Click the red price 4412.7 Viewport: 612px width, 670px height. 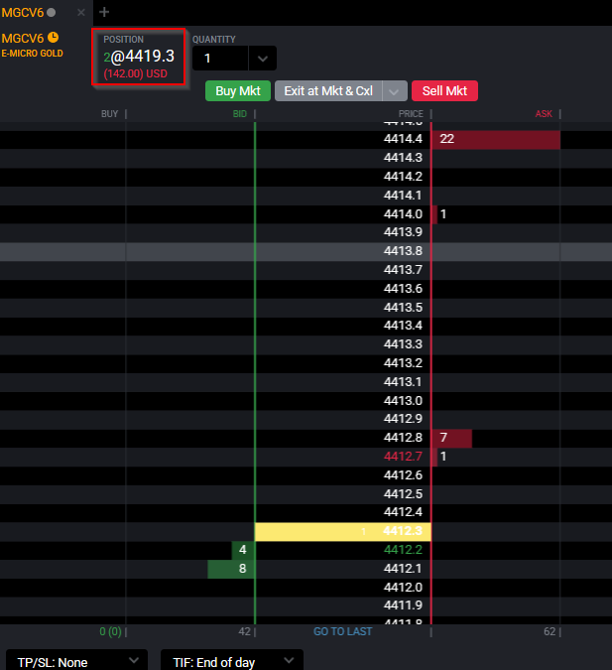(x=403, y=457)
